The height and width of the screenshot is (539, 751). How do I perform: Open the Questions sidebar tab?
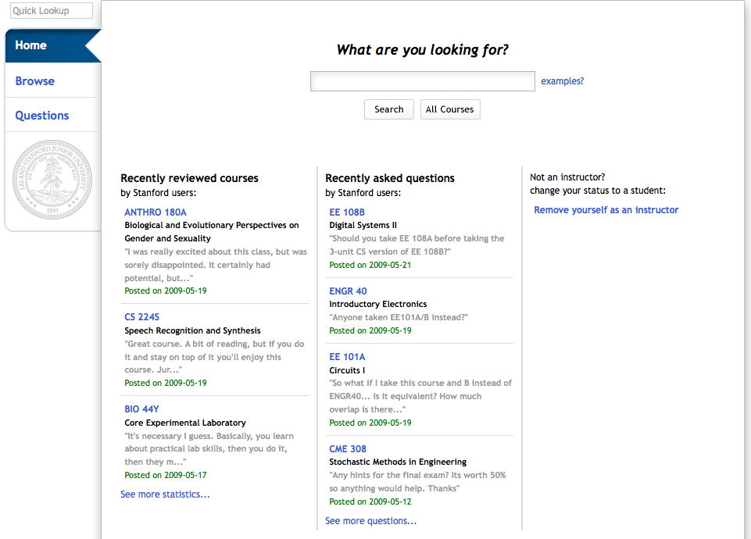point(42,116)
